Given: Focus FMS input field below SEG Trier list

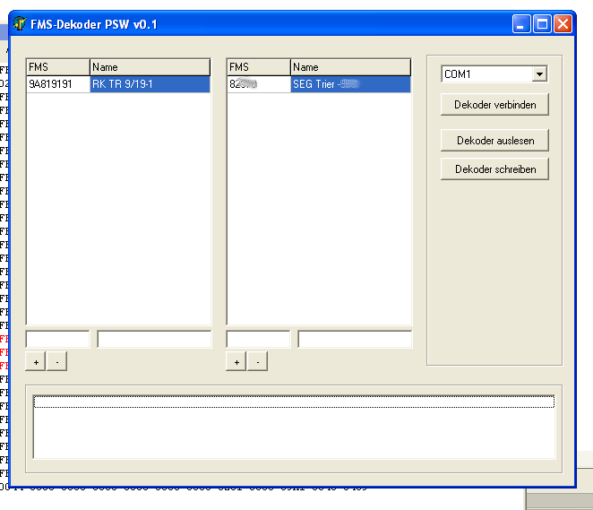Looking at the screenshot, I should [x=258, y=340].
